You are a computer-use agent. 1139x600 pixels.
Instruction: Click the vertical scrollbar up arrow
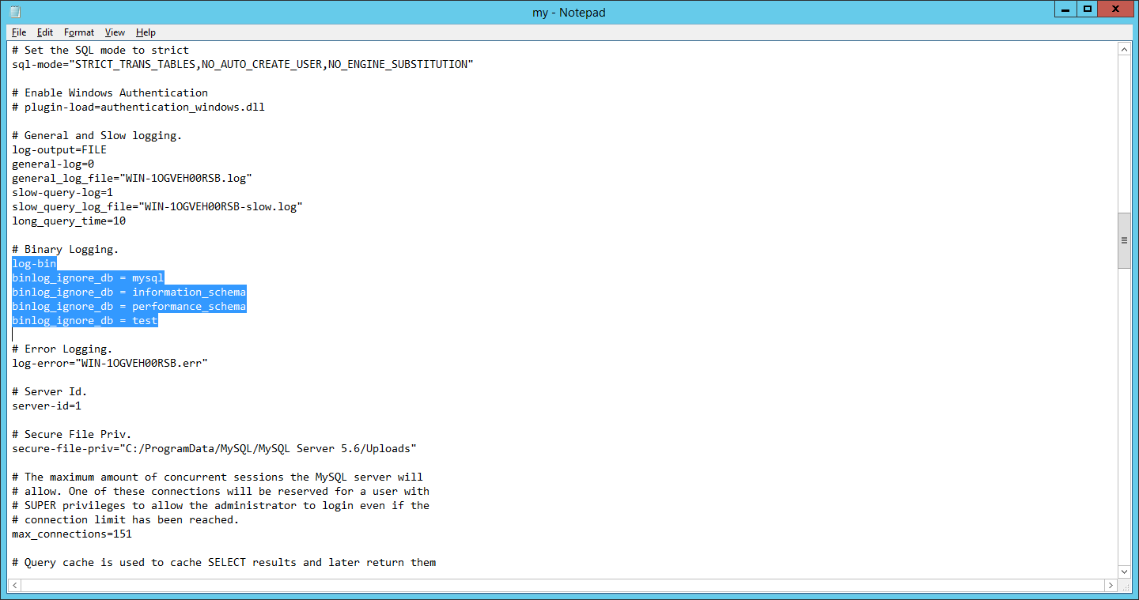coord(1124,49)
